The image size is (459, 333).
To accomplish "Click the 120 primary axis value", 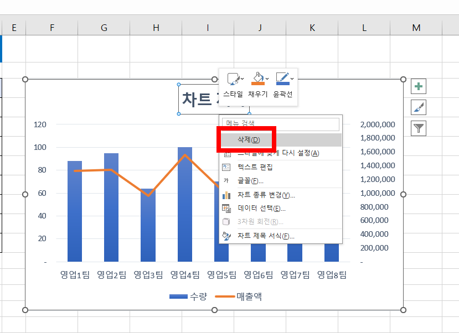I will pos(40,124).
